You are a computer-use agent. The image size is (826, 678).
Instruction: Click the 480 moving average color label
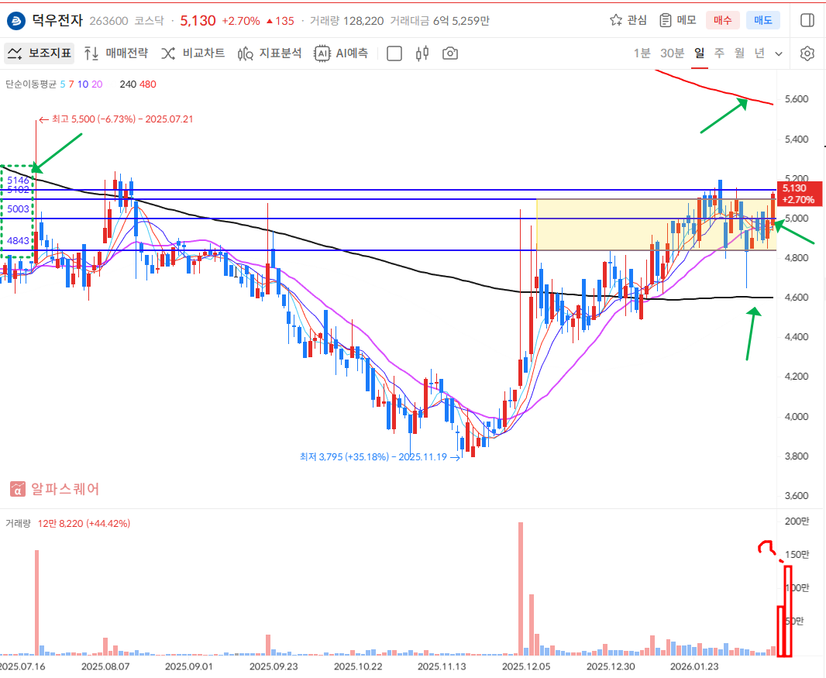[x=148, y=84]
